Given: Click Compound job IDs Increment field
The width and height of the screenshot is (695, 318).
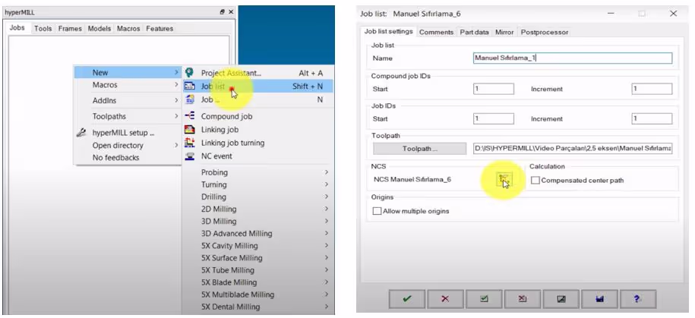Looking at the screenshot, I should click(652, 89).
